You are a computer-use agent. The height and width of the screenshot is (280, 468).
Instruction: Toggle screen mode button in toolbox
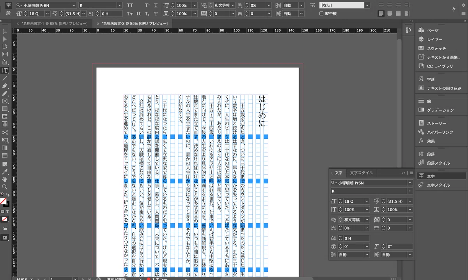[x=5, y=237]
